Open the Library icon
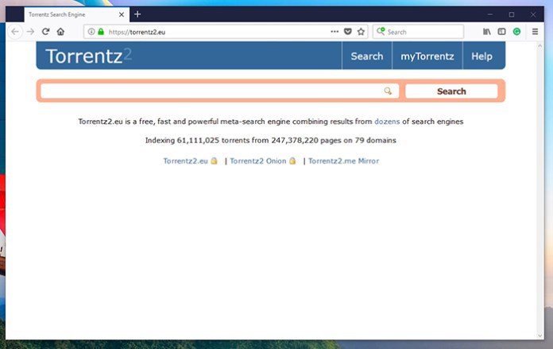This screenshot has height=349, width=553. pyautogui.click(x=487, y=32)
